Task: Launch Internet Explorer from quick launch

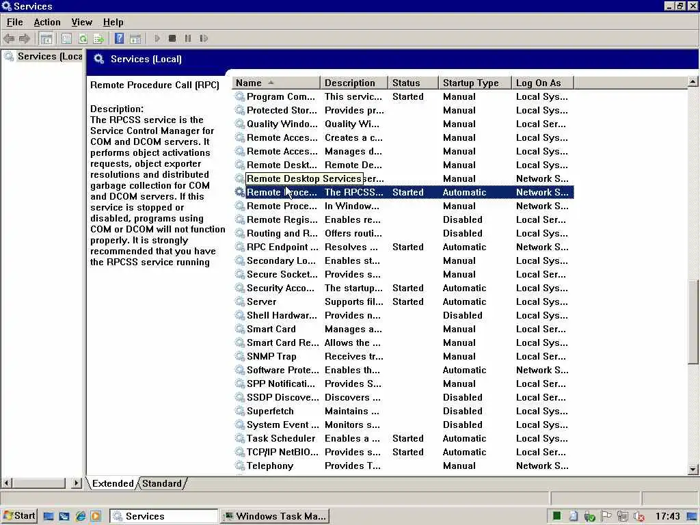Action: pyautogui.click(x=81, y=517)
